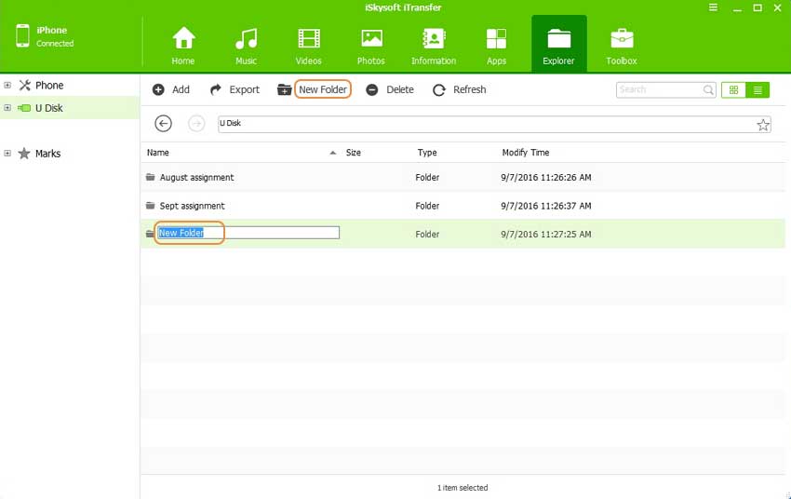Switch to grid view
This screenshot has height=499, width=791.
(x=733, y=89)
